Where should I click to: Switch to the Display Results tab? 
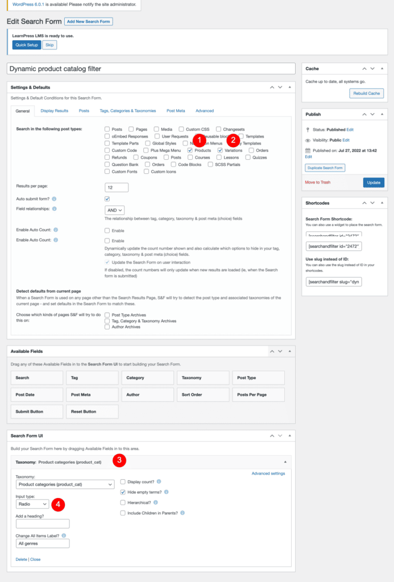click(x=54, y=111)
